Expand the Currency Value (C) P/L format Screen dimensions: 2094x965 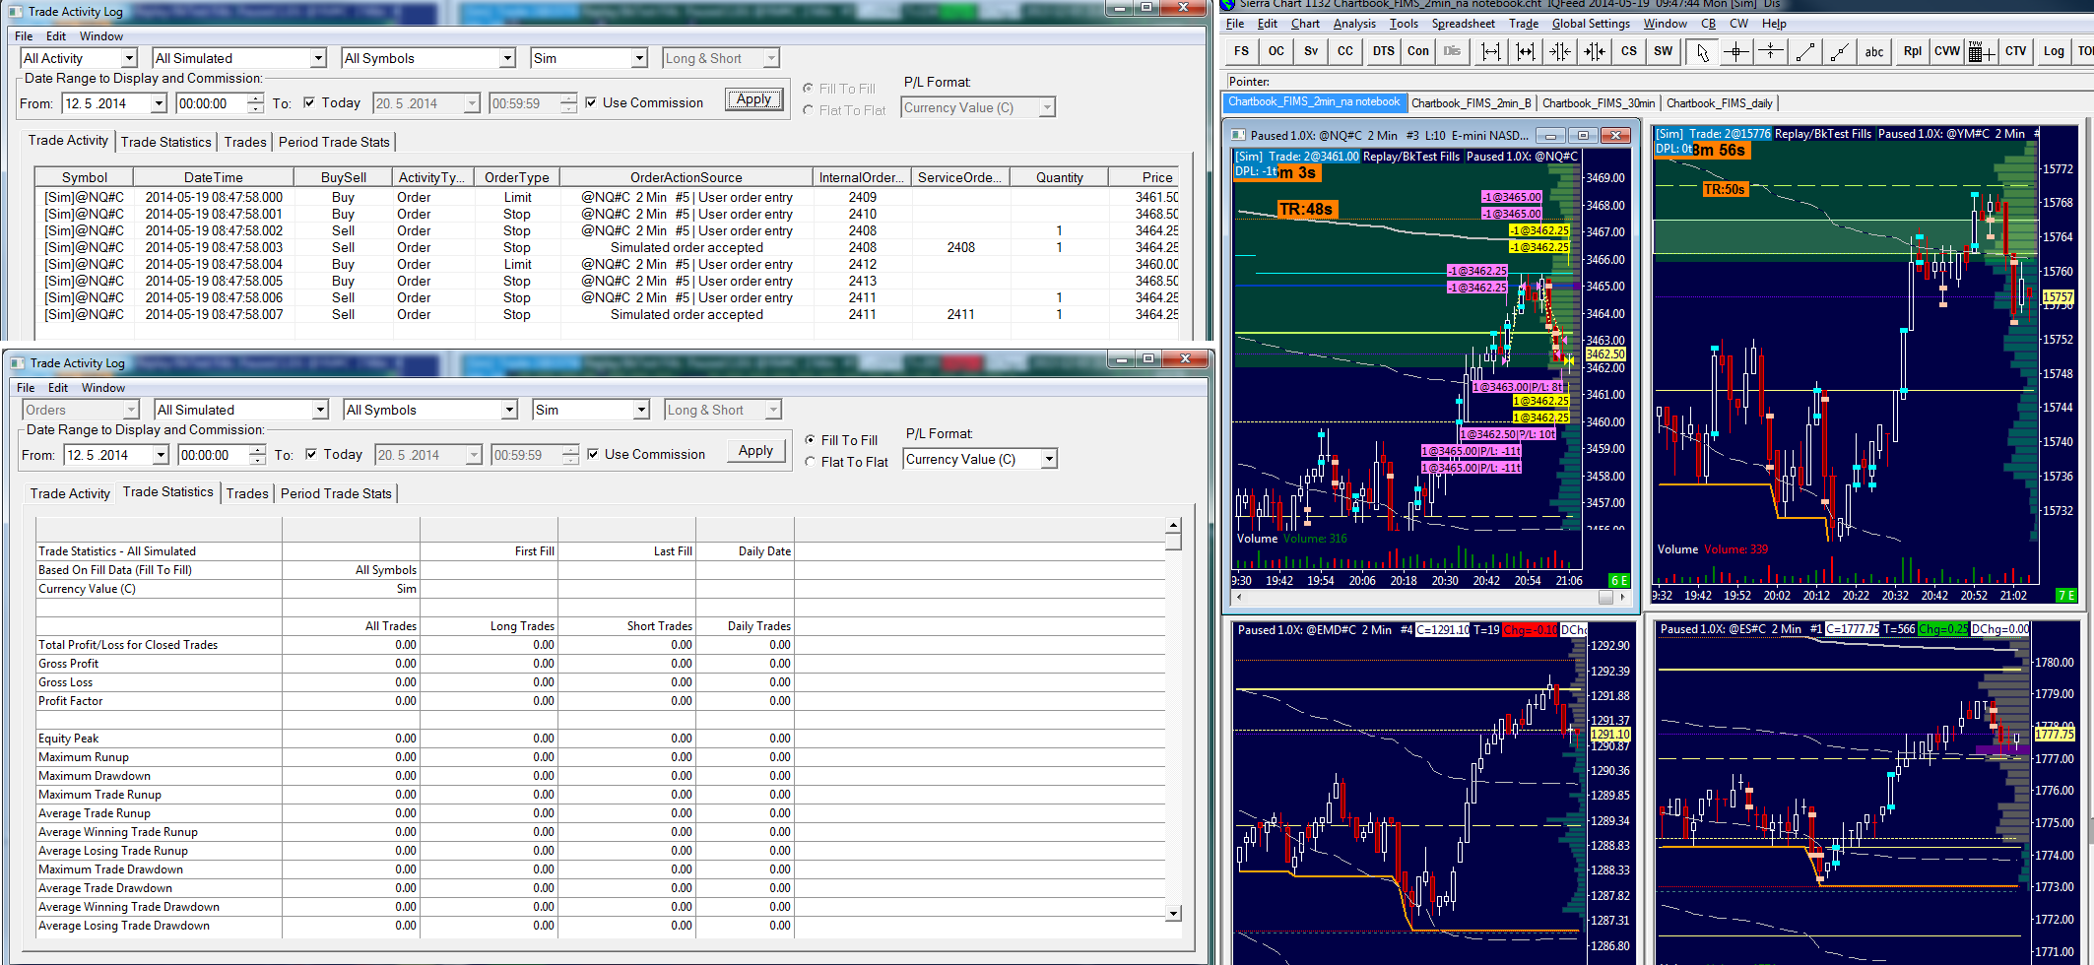[1049, 460]
